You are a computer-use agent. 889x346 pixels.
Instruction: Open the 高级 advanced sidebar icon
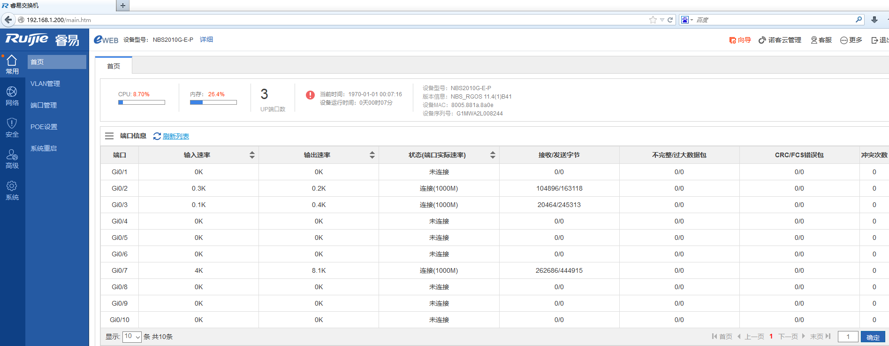point(12,159)
